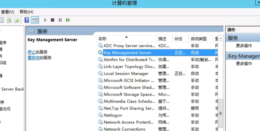Click 禁用 startup type of Net.Tcp row
This screenshot has width=260, height=131.
tap(195, 108)
